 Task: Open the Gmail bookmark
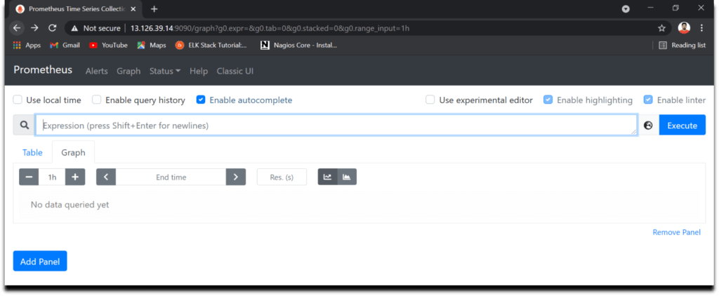[65, 46]
